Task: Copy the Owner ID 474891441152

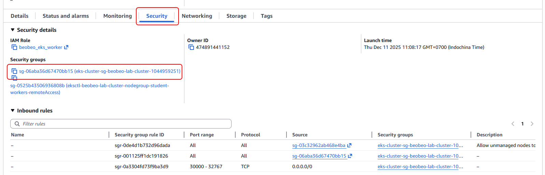Action: click(x=191, y=47)
